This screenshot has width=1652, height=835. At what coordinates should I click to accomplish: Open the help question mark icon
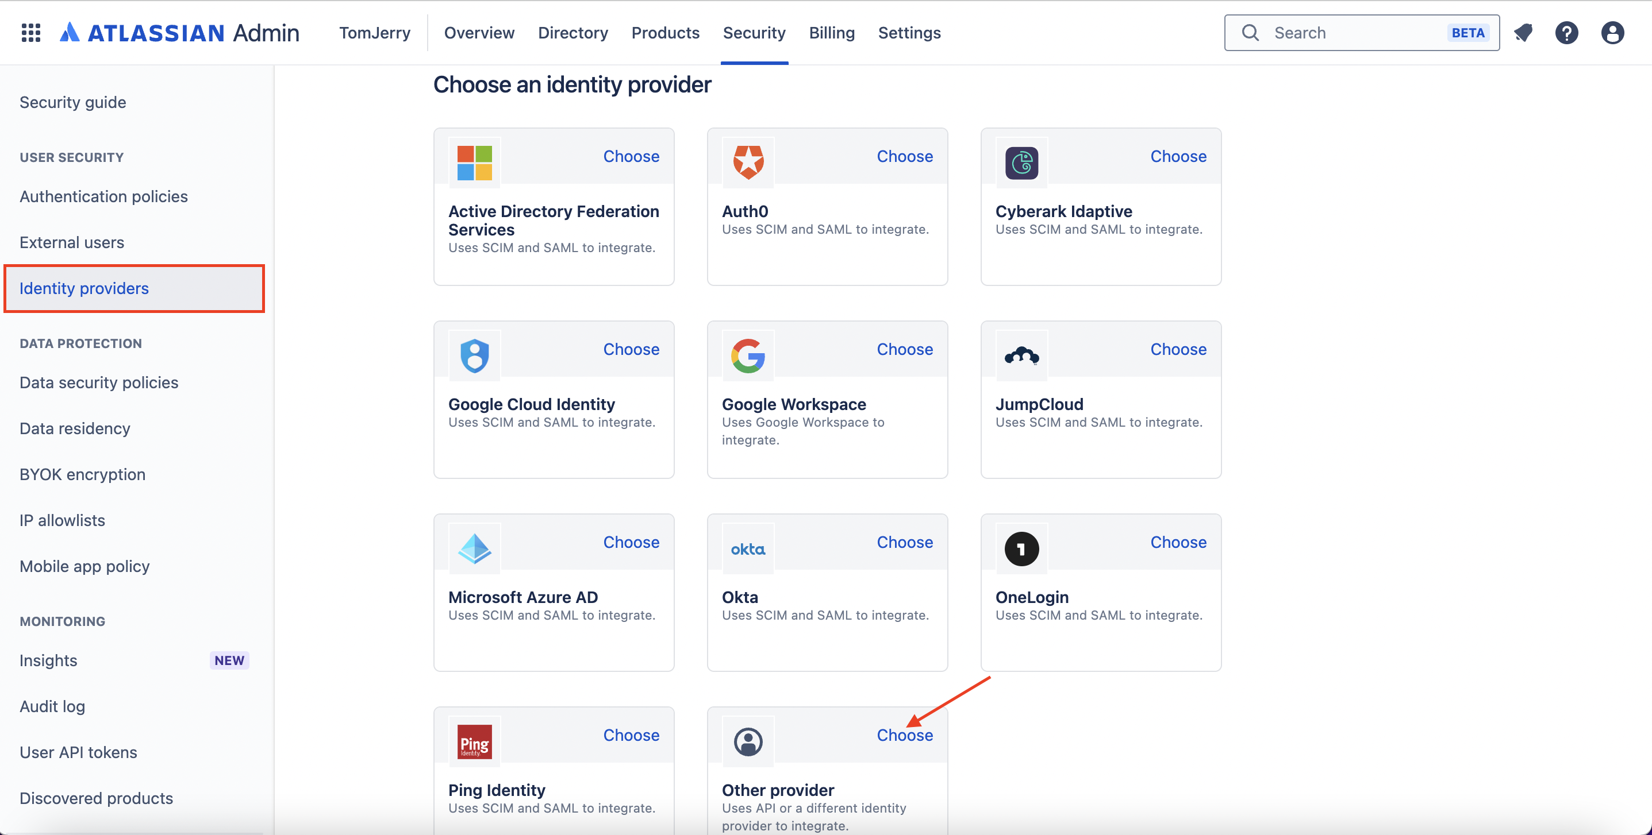(x=1567, y=33)
